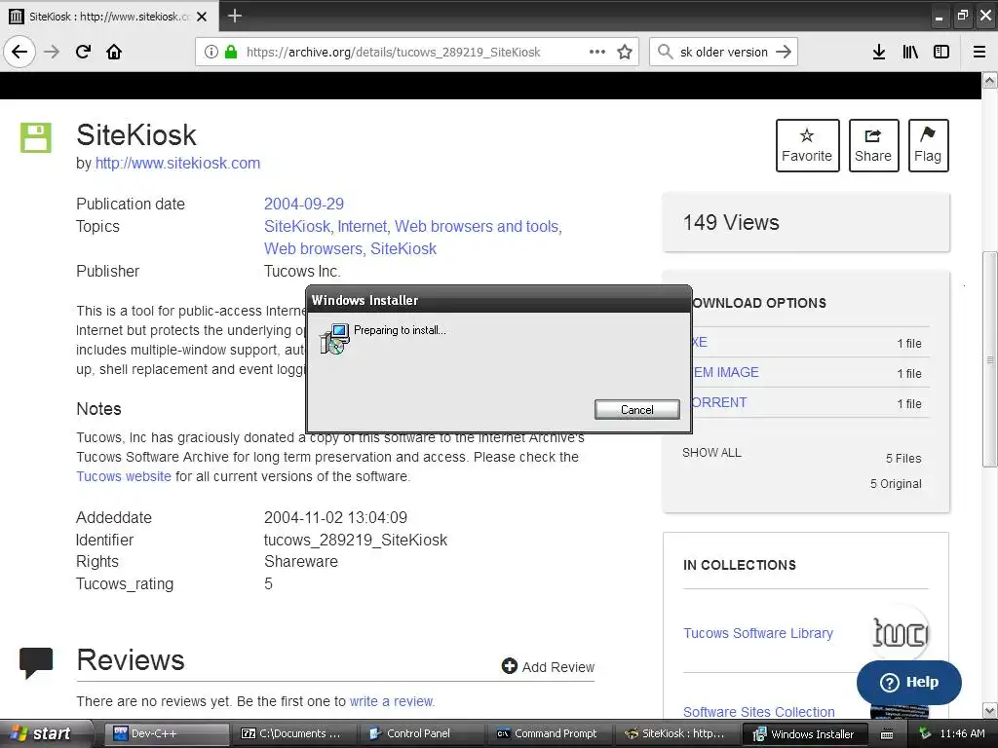Click the Tucows logo thumbnail

(x=900, y=633)
